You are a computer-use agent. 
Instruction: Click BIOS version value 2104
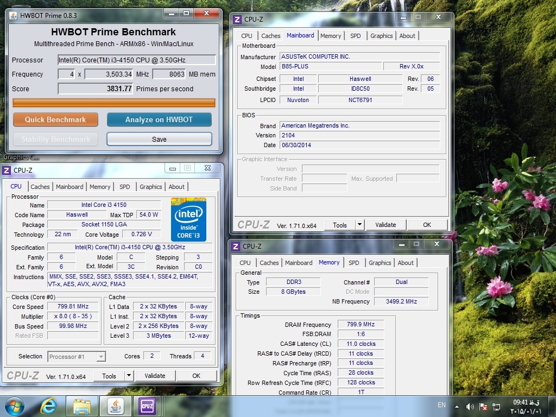tap(360, 135)
